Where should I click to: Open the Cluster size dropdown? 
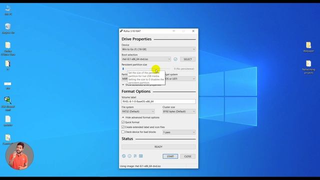(179, 111)
